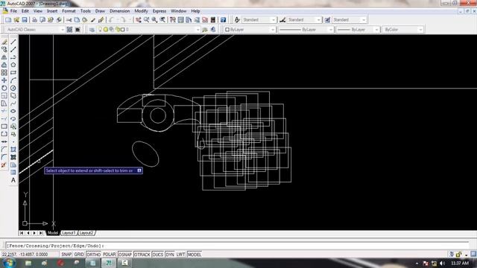Select the Polygon draw tool
Image resolution: width=477 pixels, height=268 pixels.
13,65
